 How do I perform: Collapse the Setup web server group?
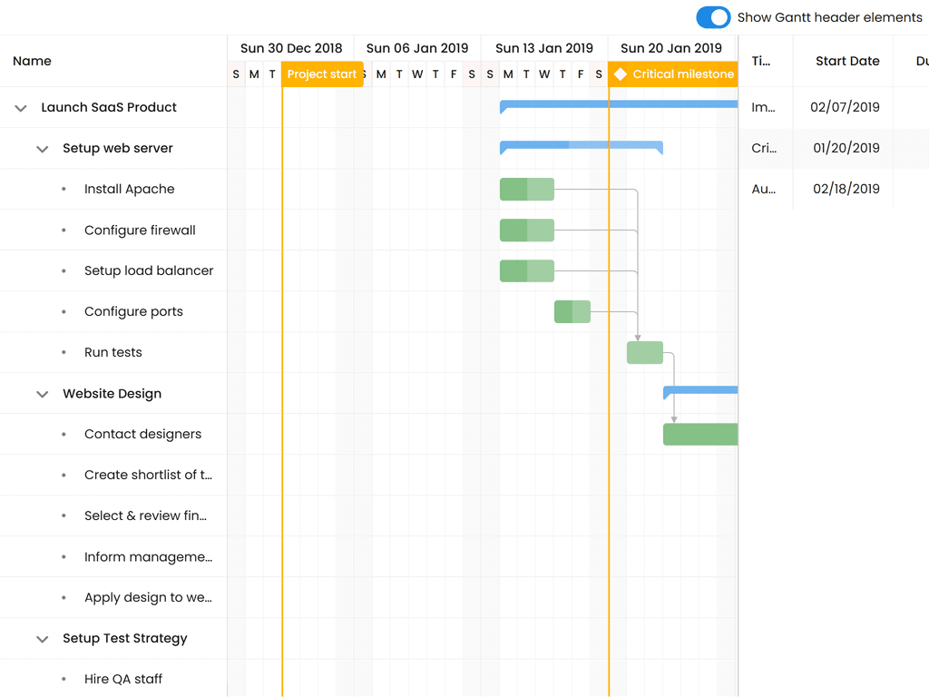(x=42, y=149)
